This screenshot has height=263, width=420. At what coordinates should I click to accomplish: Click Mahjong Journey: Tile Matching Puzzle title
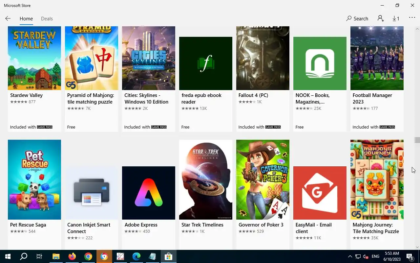pos(376,228)
